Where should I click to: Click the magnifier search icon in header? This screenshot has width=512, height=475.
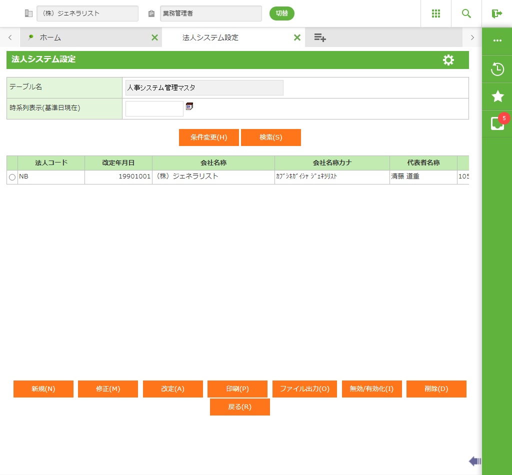[x=466, y=13]
